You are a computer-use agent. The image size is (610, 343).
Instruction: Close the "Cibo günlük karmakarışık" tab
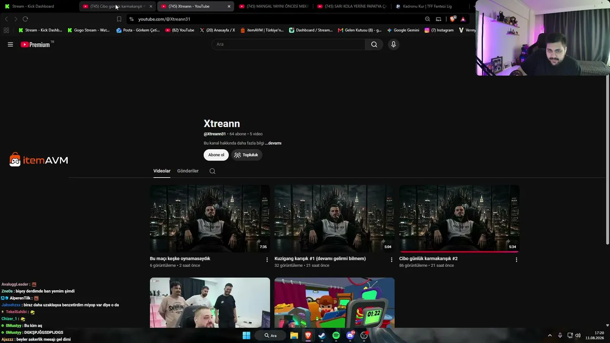click(151, 6)
